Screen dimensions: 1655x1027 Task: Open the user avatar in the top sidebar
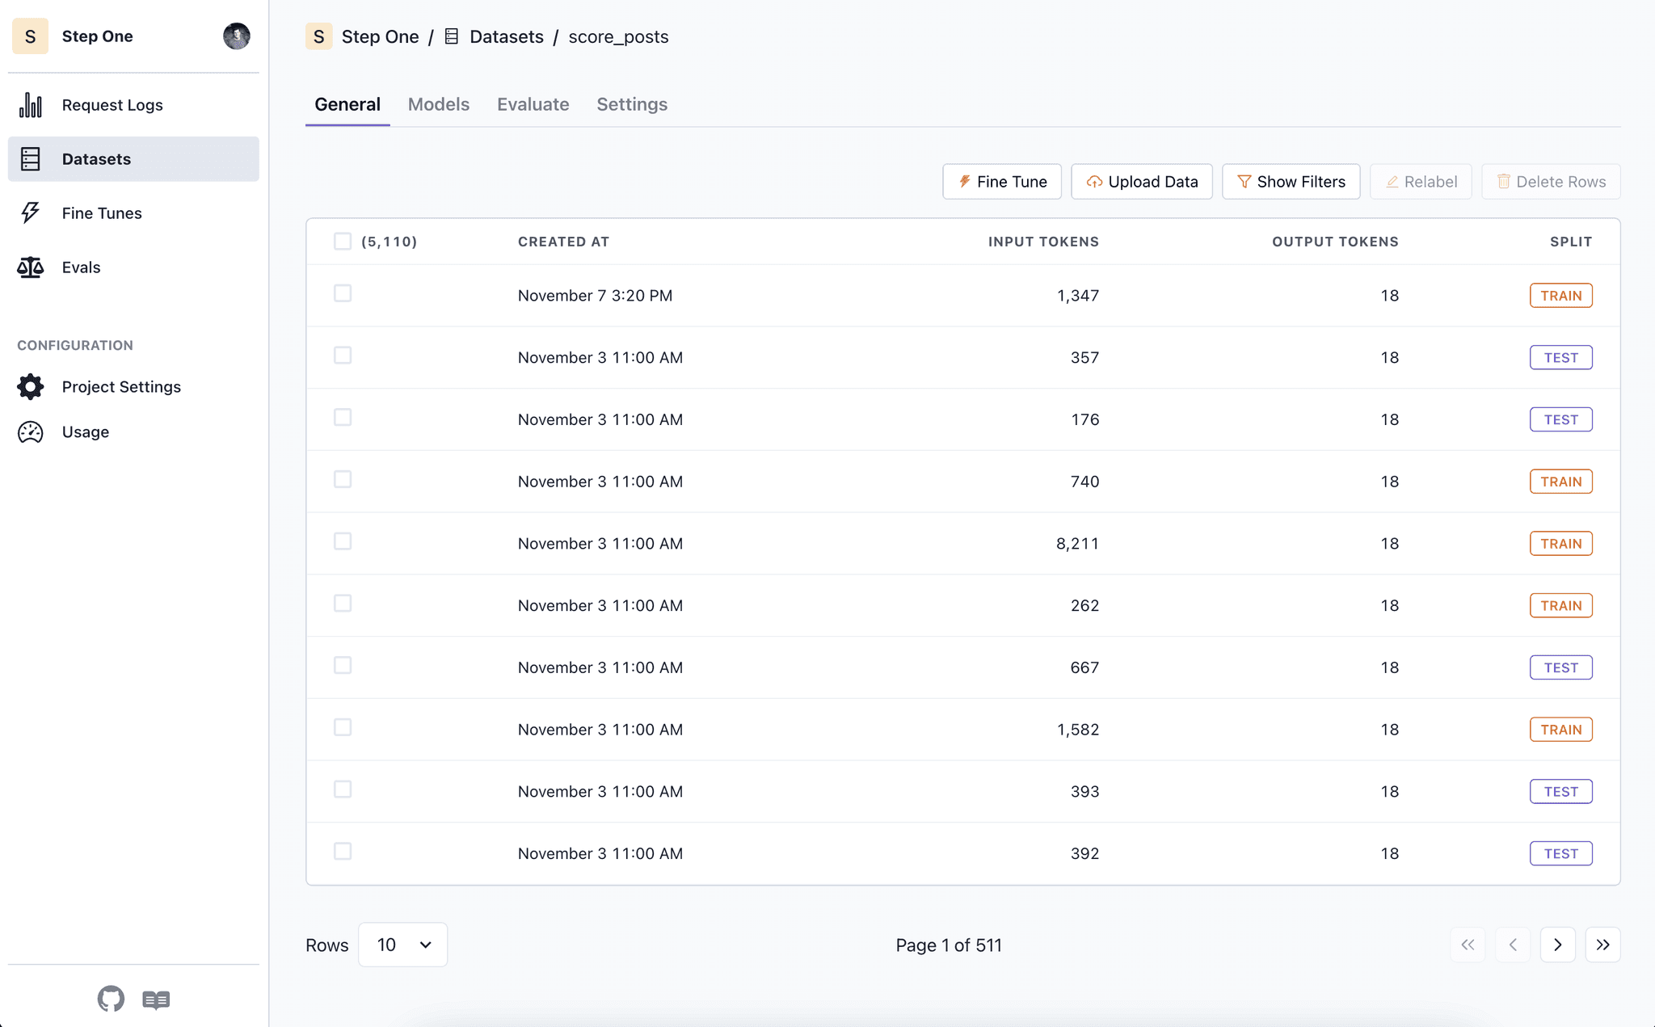coord(236,36)
